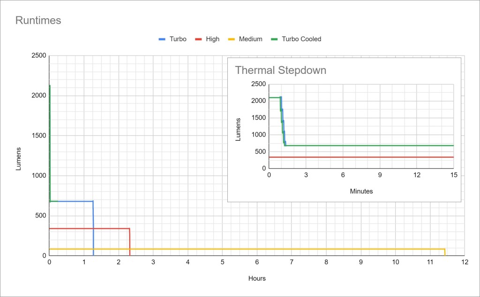Click the red High legend swatch
The image size is (480, 297).
pos(198,39)
